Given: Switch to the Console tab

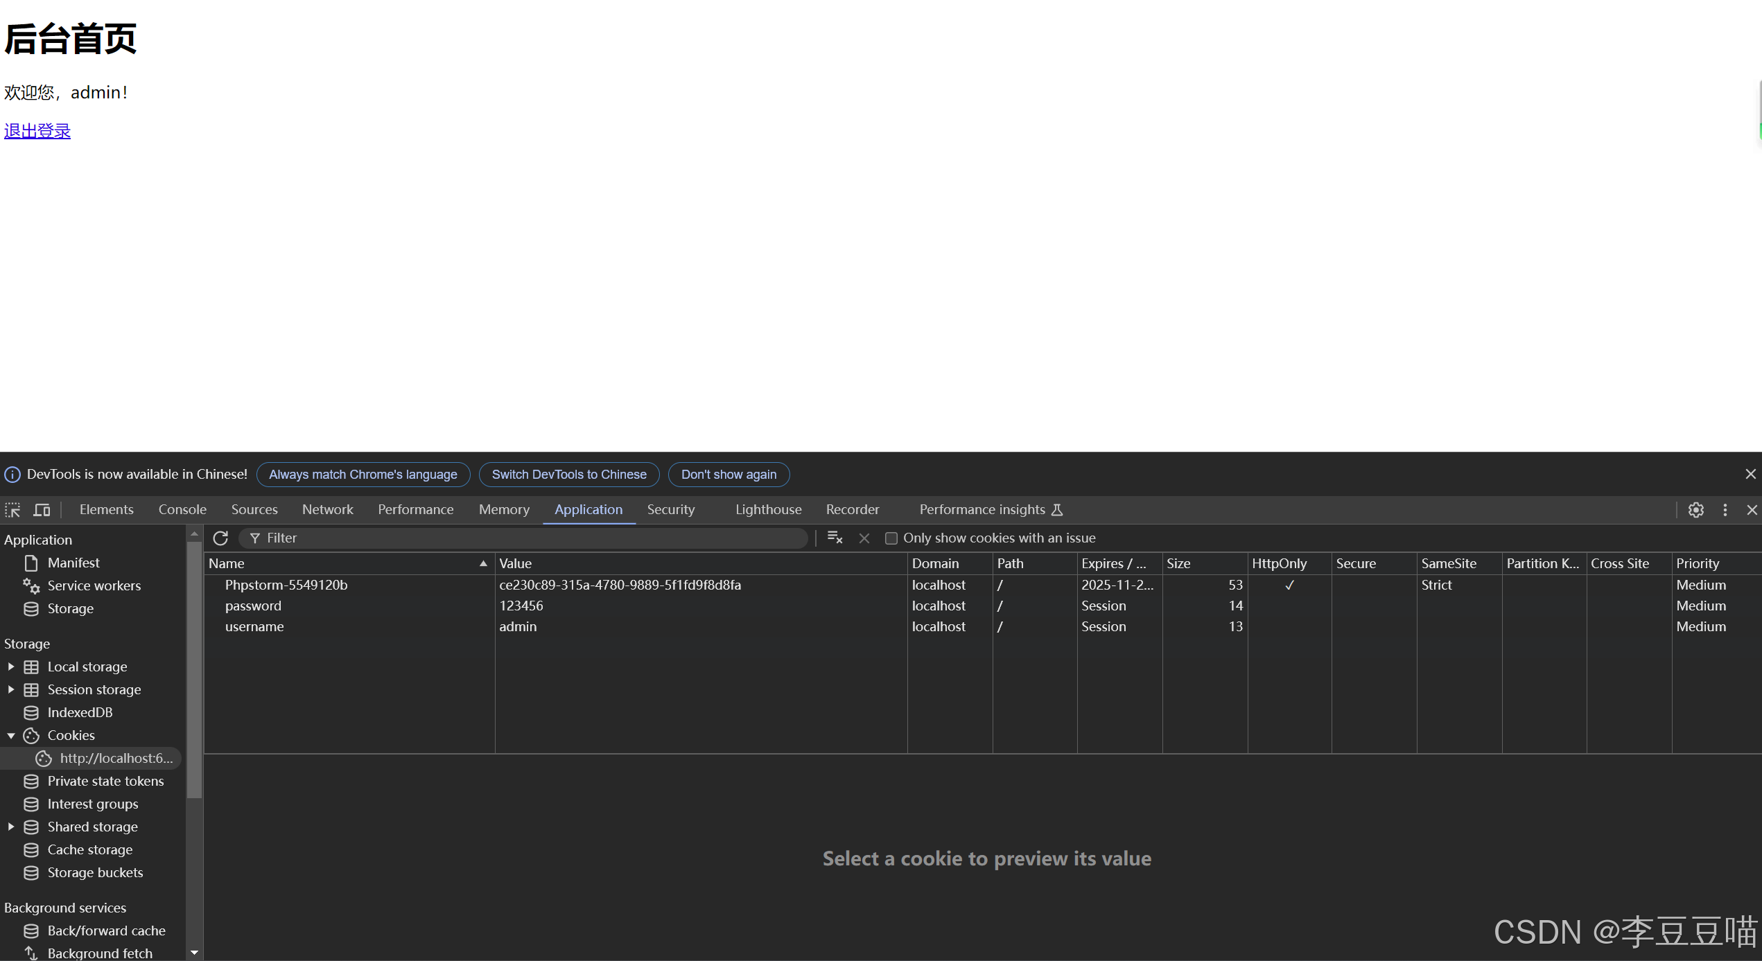Looking at the screenshot, I should (182, 509).
